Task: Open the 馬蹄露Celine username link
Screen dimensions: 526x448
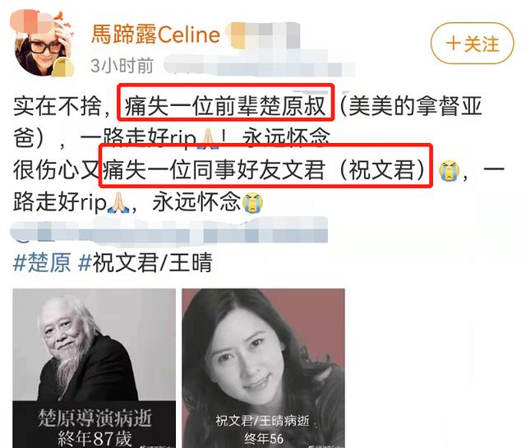Action: (x=155, y=35)
